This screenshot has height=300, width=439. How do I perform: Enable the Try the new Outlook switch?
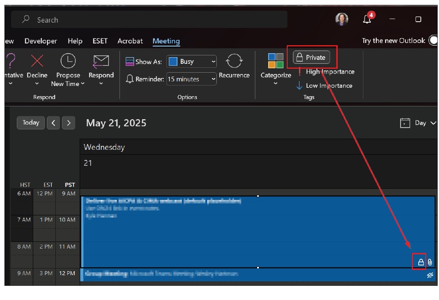click(432, 41)
